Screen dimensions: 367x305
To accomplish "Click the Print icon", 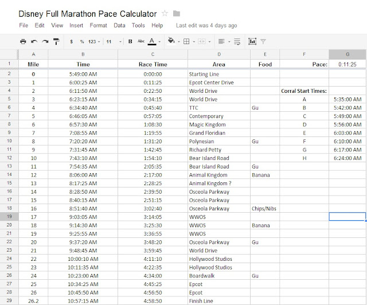I will click(x=23, y=41).
